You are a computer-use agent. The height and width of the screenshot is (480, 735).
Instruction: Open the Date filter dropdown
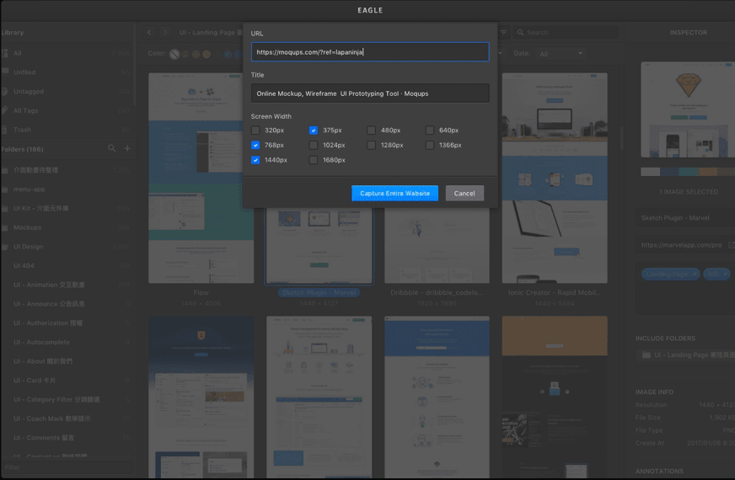561,54
